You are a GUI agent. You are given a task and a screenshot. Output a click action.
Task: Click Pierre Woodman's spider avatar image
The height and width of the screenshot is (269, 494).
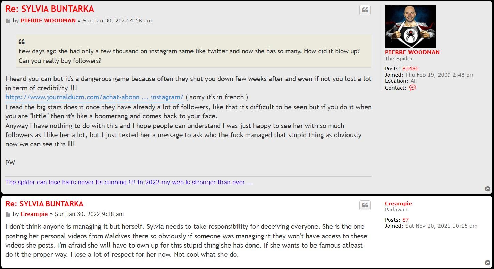click(x=410, y=26)
